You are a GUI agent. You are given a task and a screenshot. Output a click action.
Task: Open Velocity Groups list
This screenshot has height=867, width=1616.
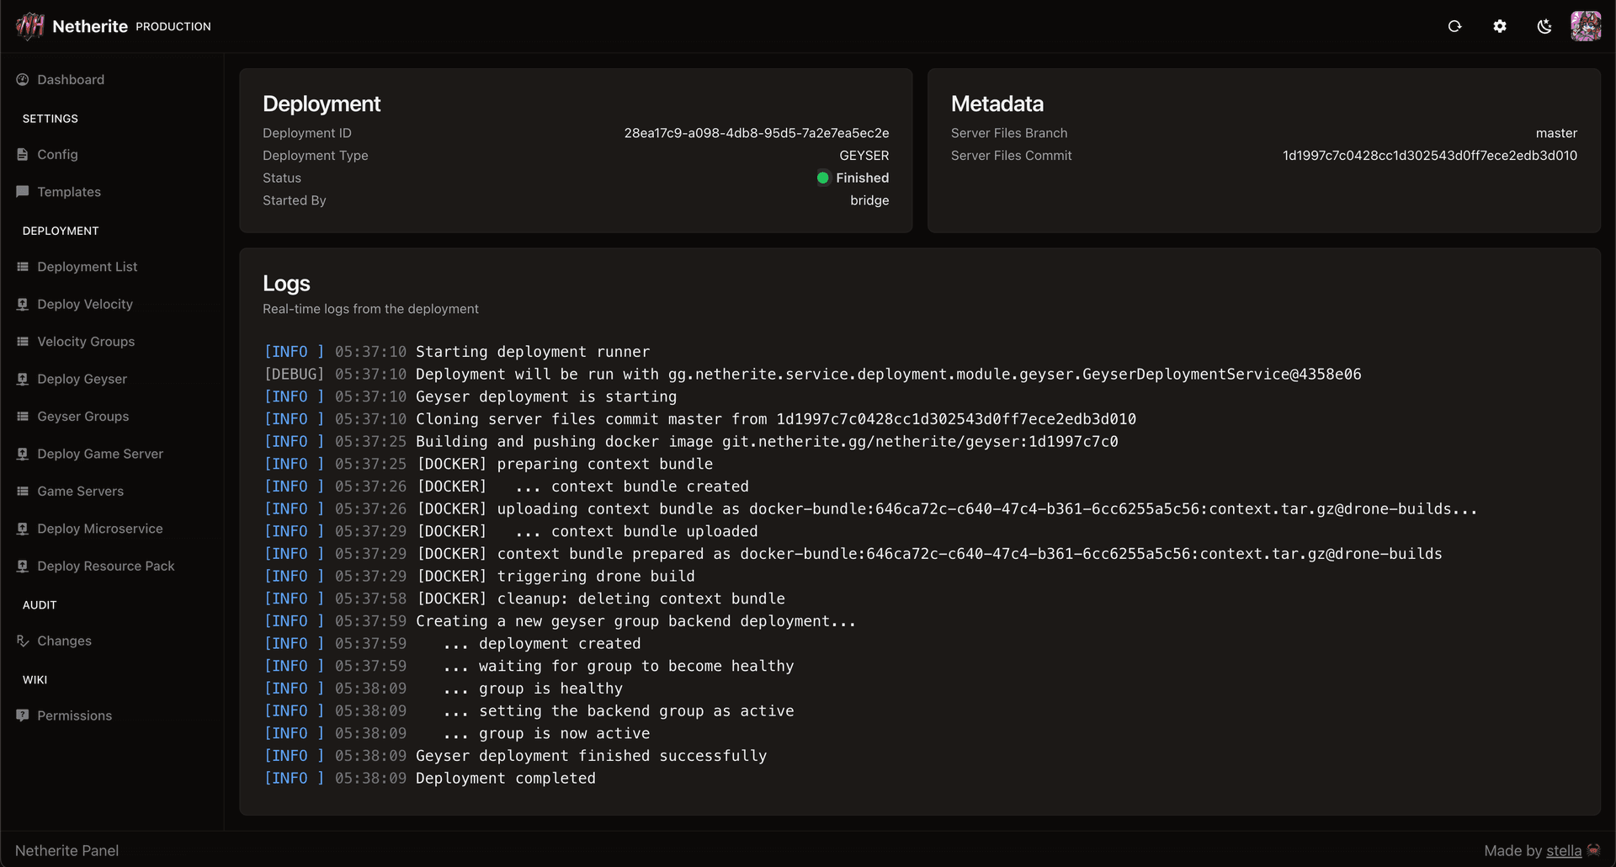tap(86, 342)
